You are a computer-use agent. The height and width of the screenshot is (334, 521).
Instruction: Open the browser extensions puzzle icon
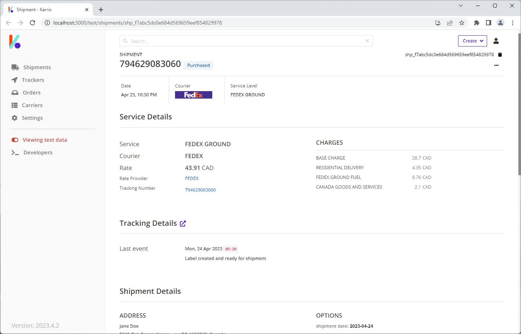pos(477,23)
